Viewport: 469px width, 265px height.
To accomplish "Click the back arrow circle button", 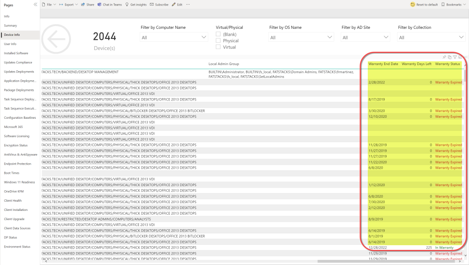I will coord(56,40).
